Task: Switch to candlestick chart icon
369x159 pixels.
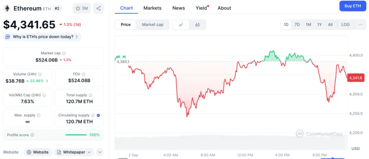Action: (197, 25)
